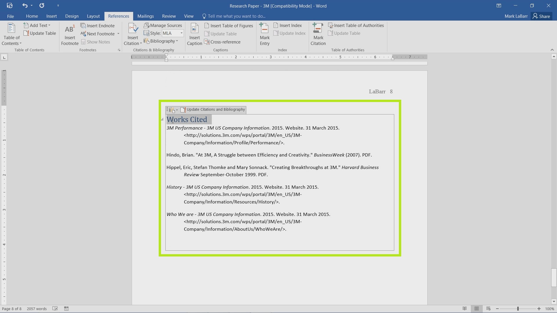Open the Mailings ribbon tab
The width and height of the screenshot is (557, 313).
[x=145, y=16]
